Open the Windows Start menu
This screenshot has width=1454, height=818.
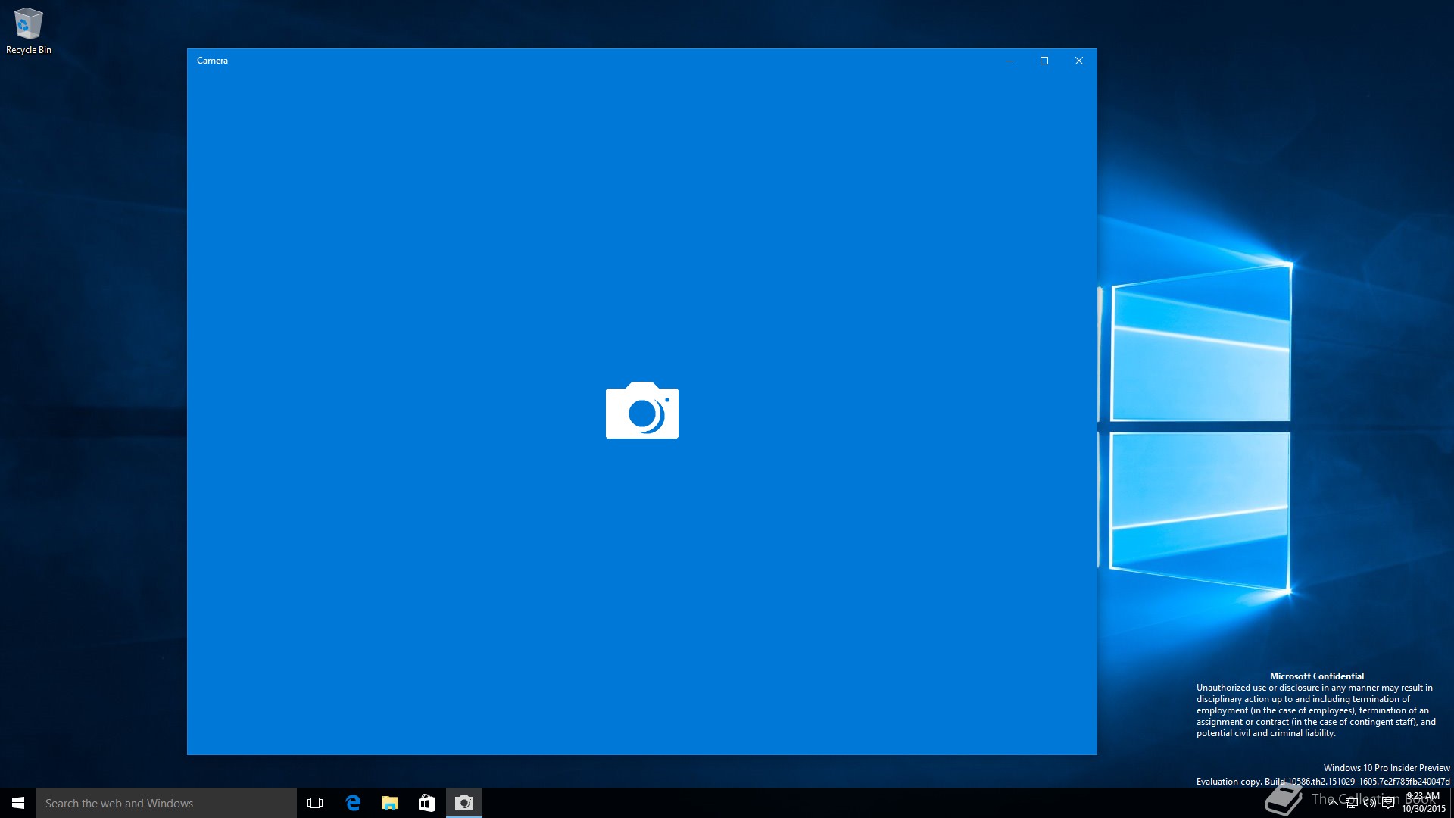[18, 803]
